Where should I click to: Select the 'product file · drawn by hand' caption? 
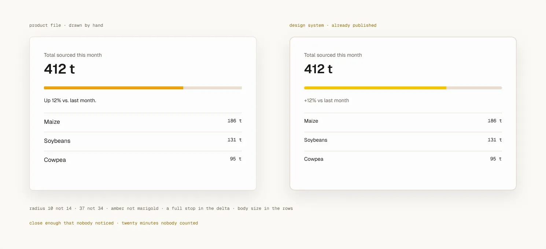coord(66,25)
